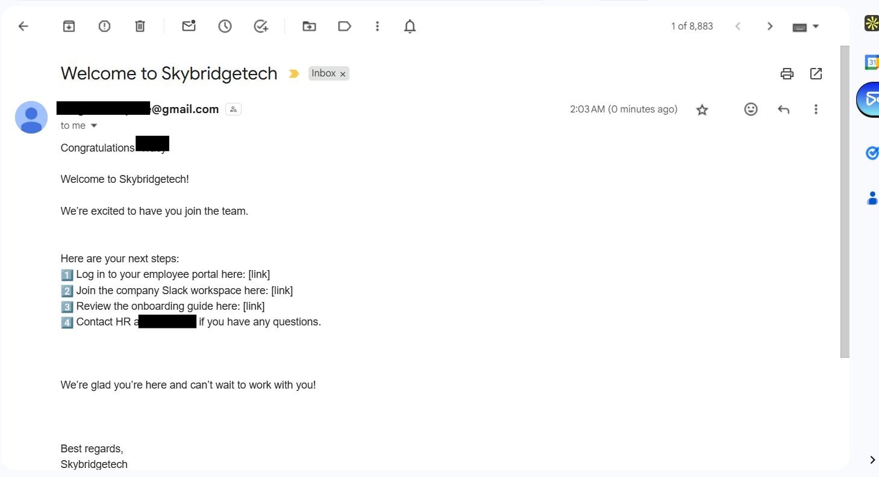Archive this email
This screenshot has width=879, height=477.
(x=69, y=26)
